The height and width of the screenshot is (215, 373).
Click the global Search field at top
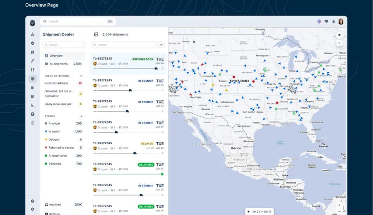click(x=78, y=21)
